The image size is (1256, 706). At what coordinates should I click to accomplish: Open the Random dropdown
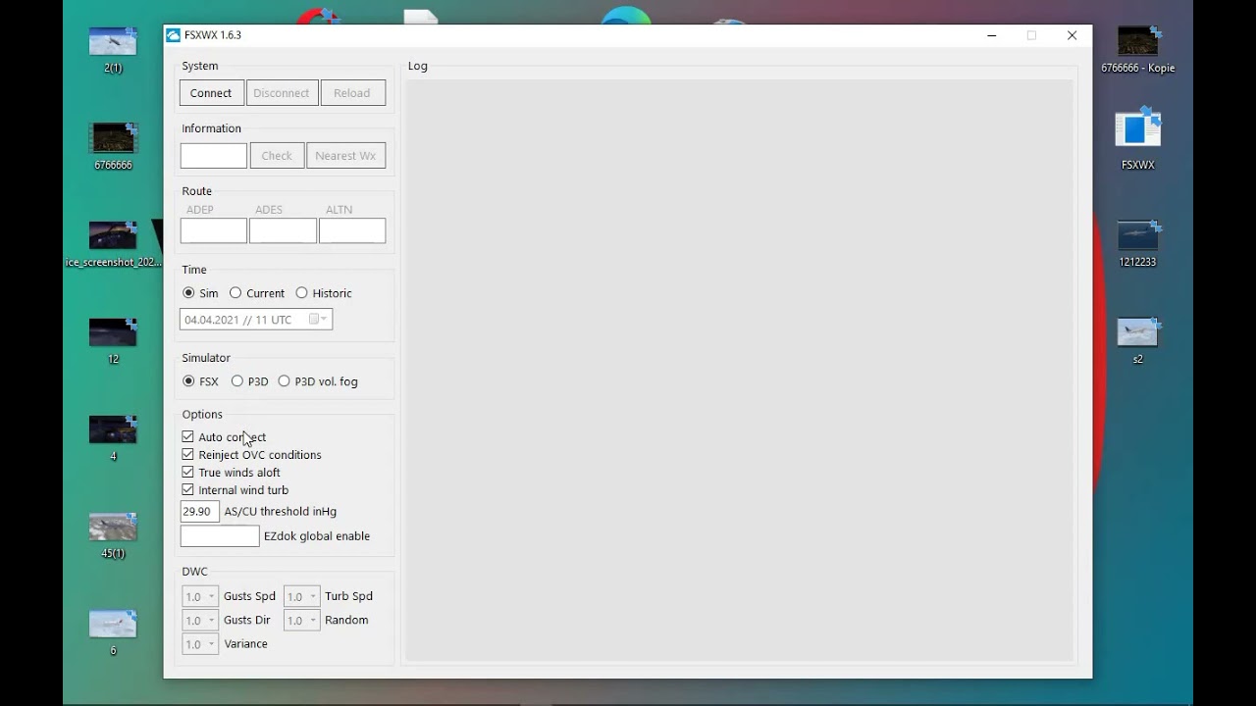(302, 621)
